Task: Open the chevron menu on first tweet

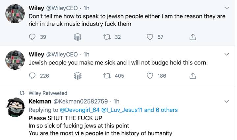Action: pos(227,8)
